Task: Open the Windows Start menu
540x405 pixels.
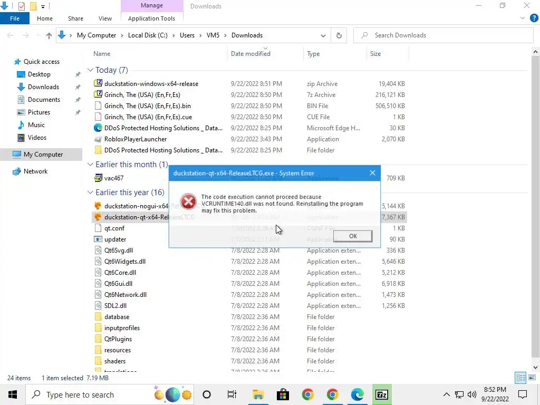Action: (x=13, y=394)
